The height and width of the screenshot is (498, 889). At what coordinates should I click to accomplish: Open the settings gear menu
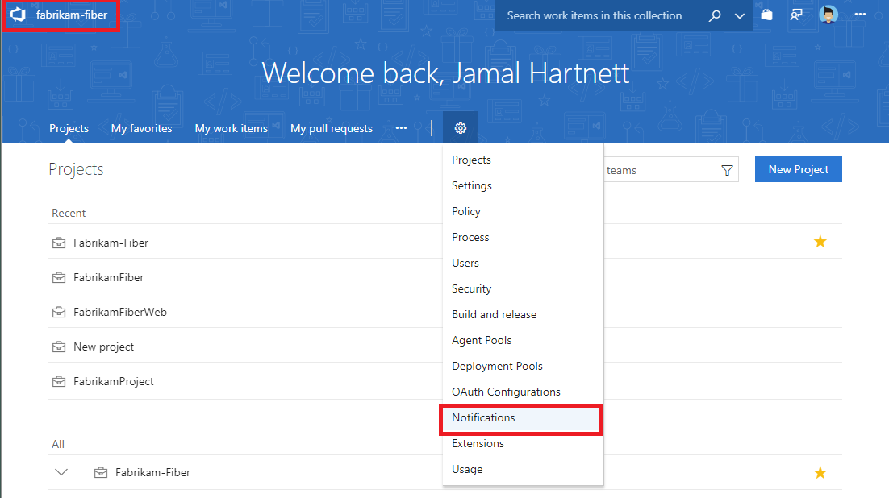tap(460, 127)
